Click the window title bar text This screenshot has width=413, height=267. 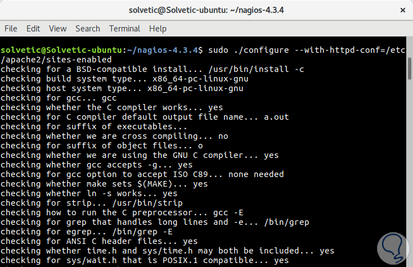[x=206, y=10]
